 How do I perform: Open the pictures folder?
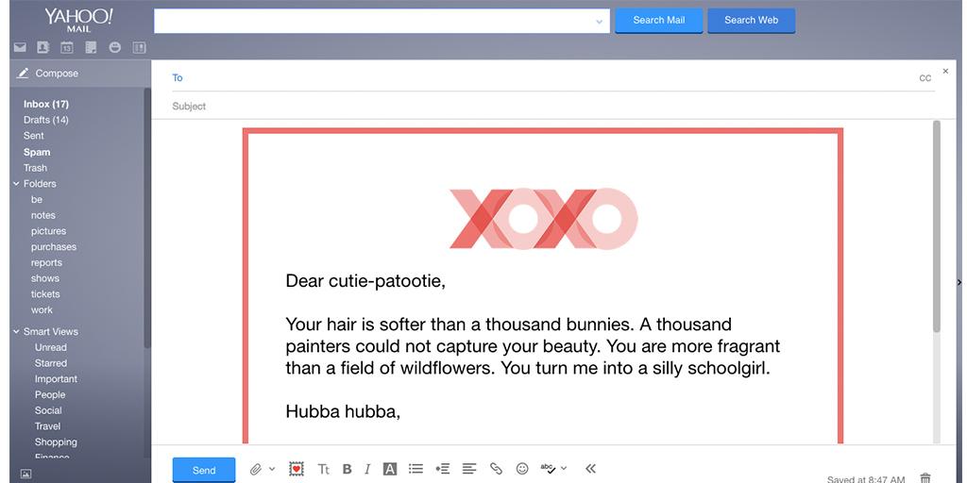click(49, 231)
